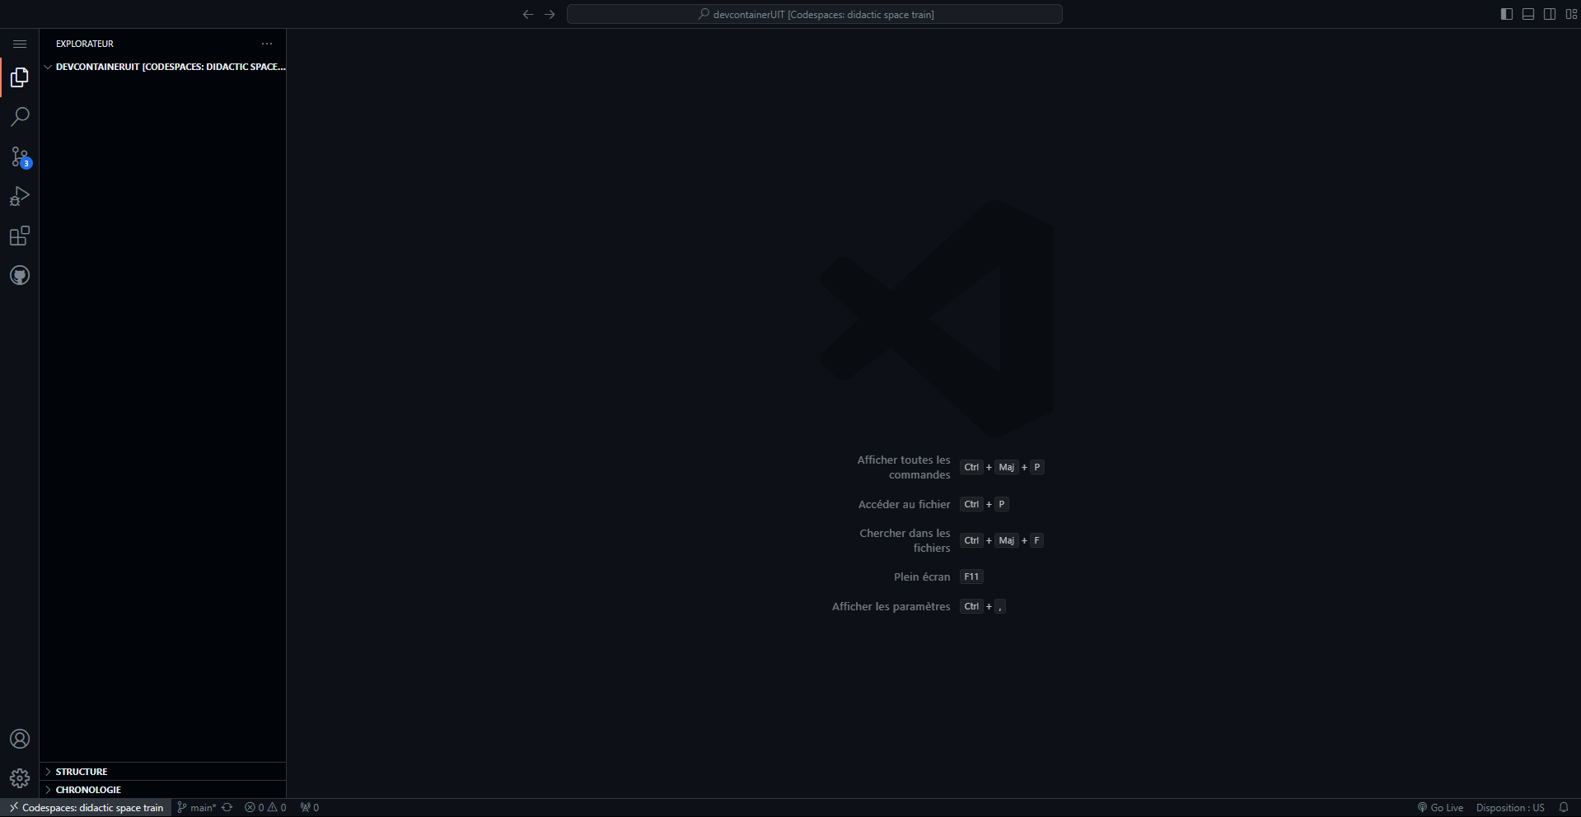Expand the CHRONOLOGIE section
This screenshot has width=1581, height=817.
tap(88, 790)
